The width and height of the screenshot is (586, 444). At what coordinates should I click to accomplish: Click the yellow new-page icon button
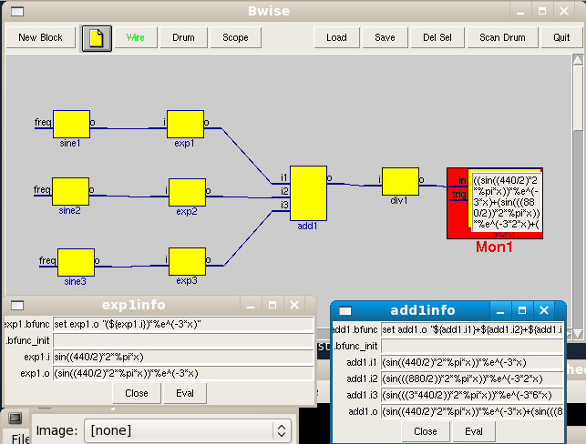coord(97,38)
